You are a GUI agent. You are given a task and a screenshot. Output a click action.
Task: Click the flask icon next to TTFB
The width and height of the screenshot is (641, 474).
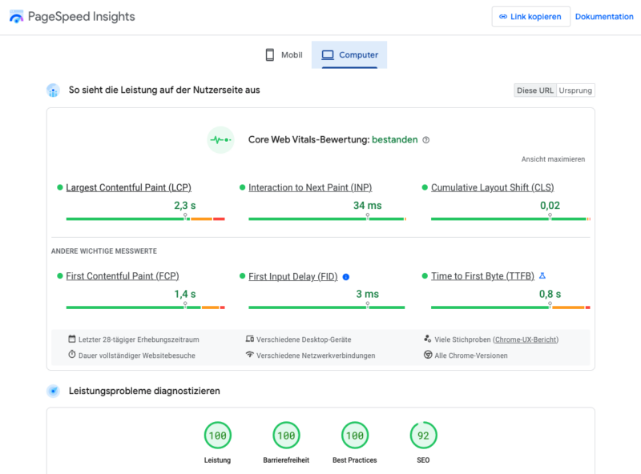pos(542,275)
